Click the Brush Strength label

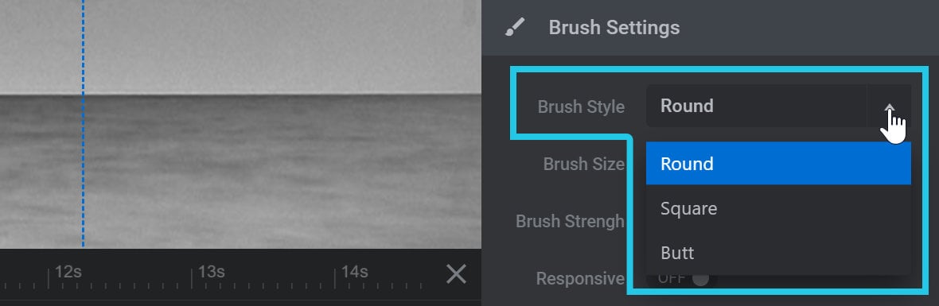[x=570, y=221]
